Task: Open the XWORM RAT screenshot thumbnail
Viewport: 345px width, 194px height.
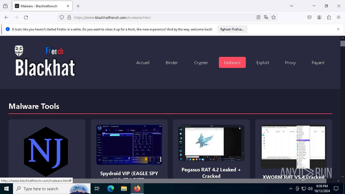Action: [294, 147]
